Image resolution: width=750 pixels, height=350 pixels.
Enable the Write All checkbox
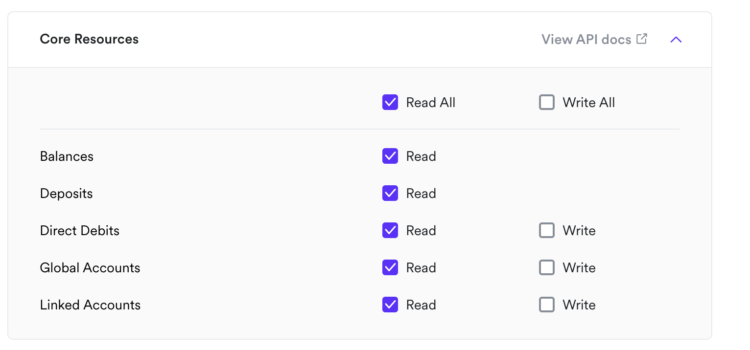click(x=547, y=103)
